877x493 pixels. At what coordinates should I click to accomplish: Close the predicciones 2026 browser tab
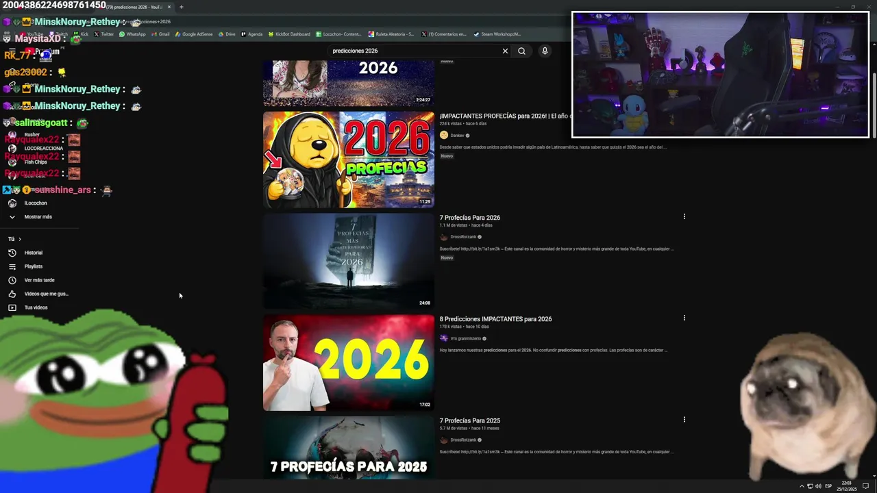pyautogui.click(x=169, y=7)
